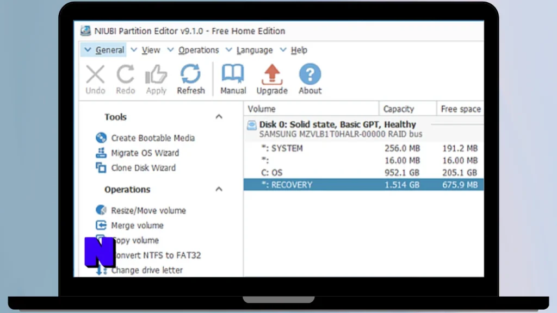Open the Operations menu
Viewport: 557px width, 313px height.
pos(199,50)
